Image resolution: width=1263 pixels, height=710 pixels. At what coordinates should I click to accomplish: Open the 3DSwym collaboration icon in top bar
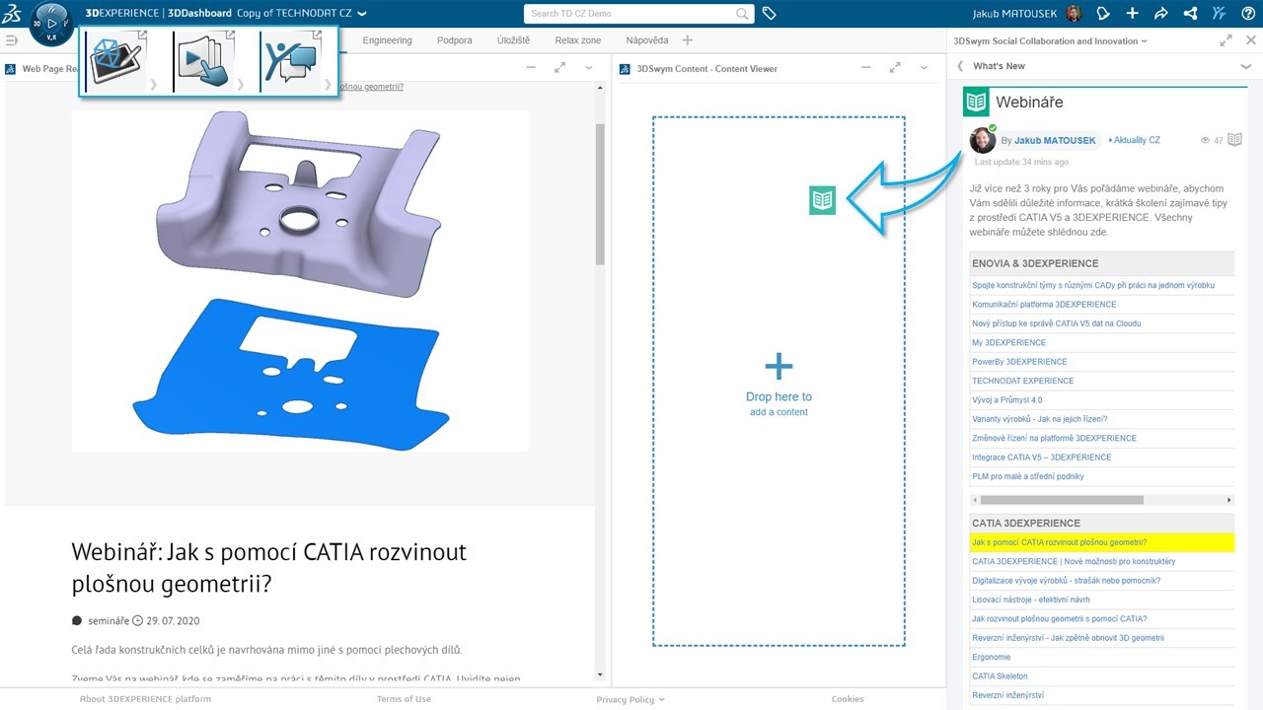pyautogui.click(x=1220, y=14)
